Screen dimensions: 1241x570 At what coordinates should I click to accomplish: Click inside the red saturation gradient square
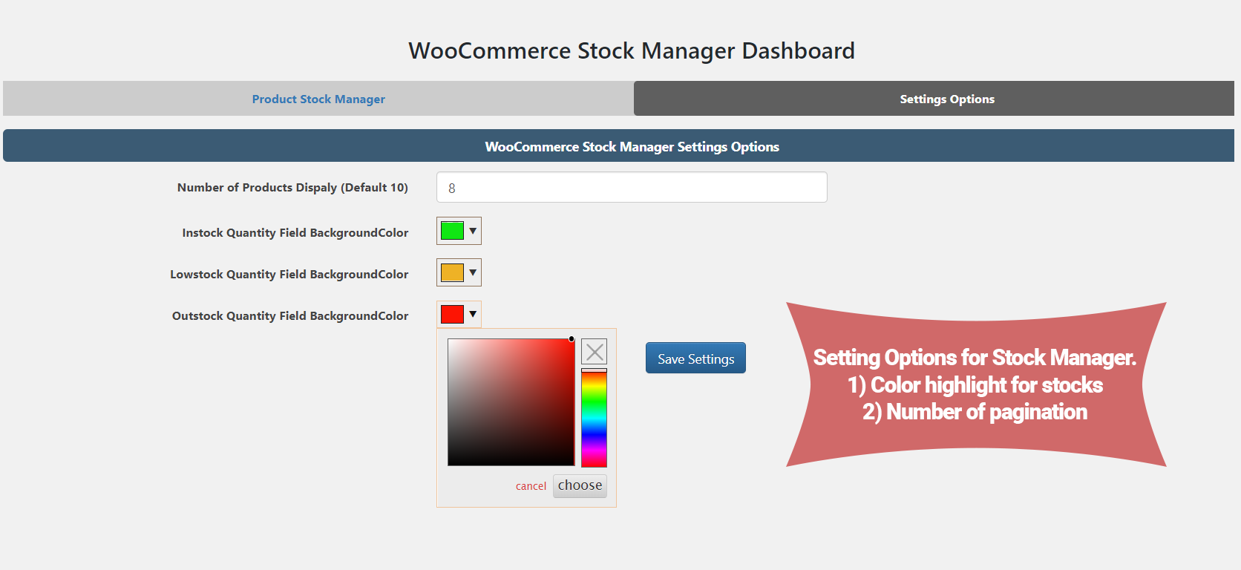[x=511, y=402]
